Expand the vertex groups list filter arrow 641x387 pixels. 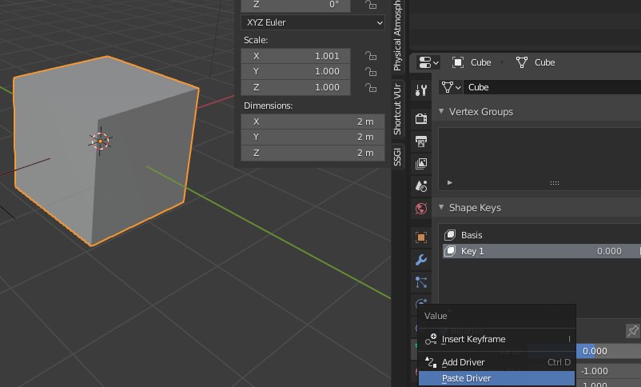click(450, 182)
